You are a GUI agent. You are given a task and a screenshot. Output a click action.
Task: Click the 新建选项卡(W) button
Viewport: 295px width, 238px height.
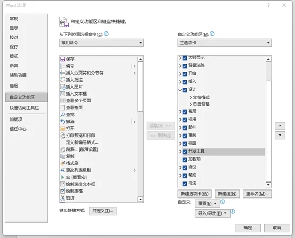point(194,194)
